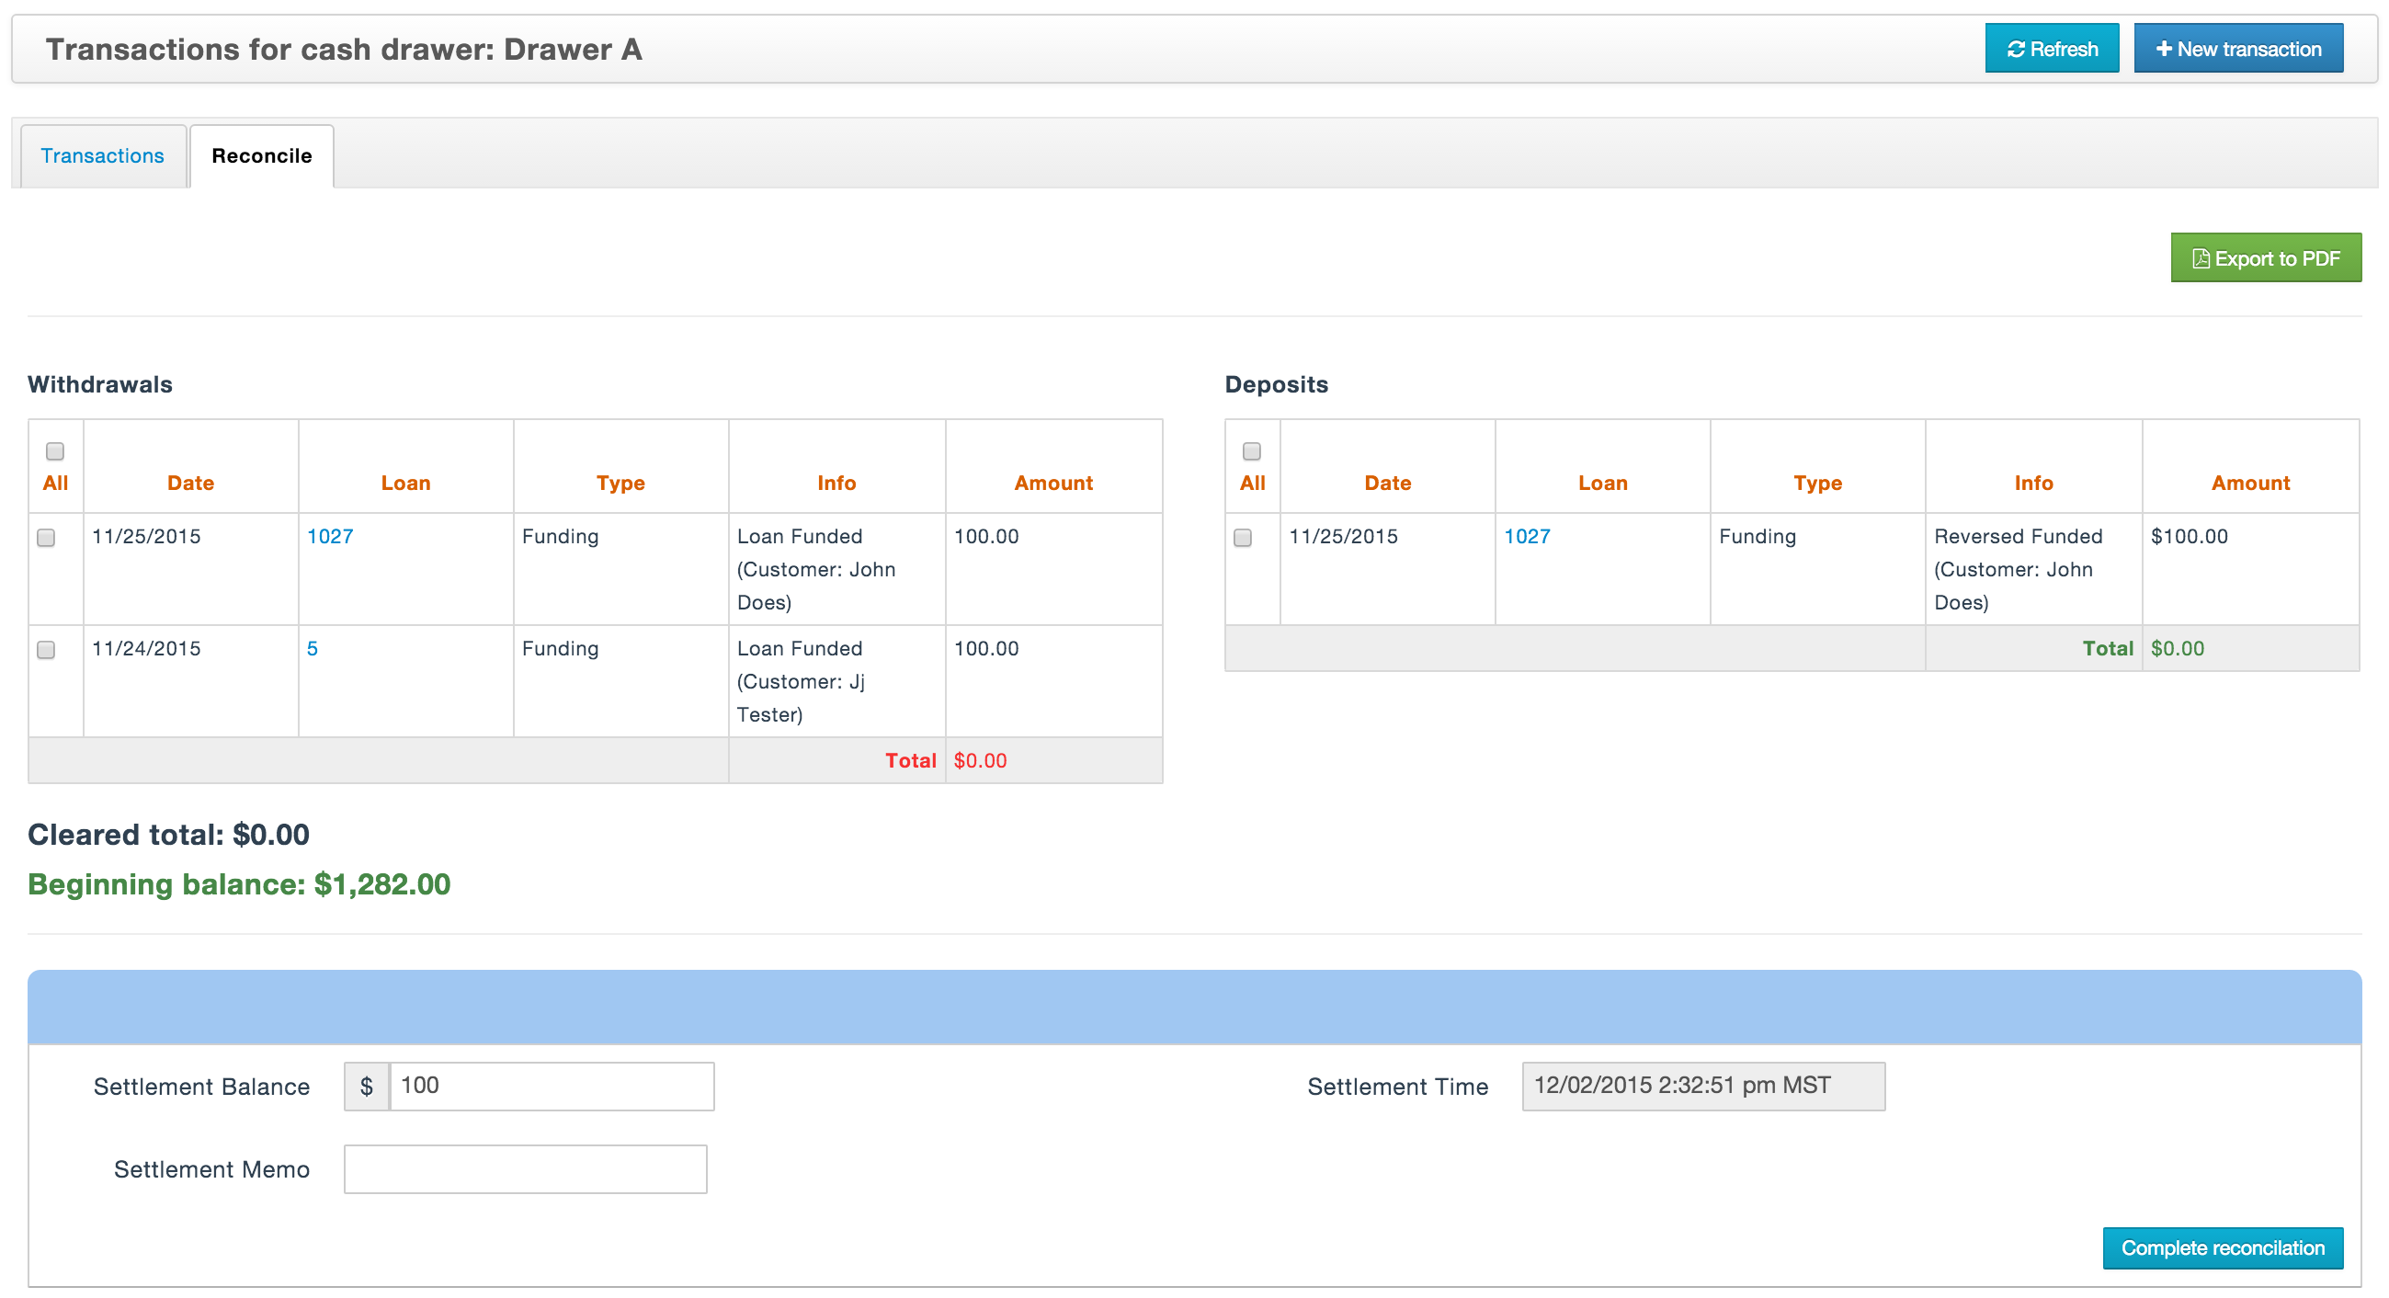
Task: Export the reconciliation to PDF
Action: tap(2266, 257)
